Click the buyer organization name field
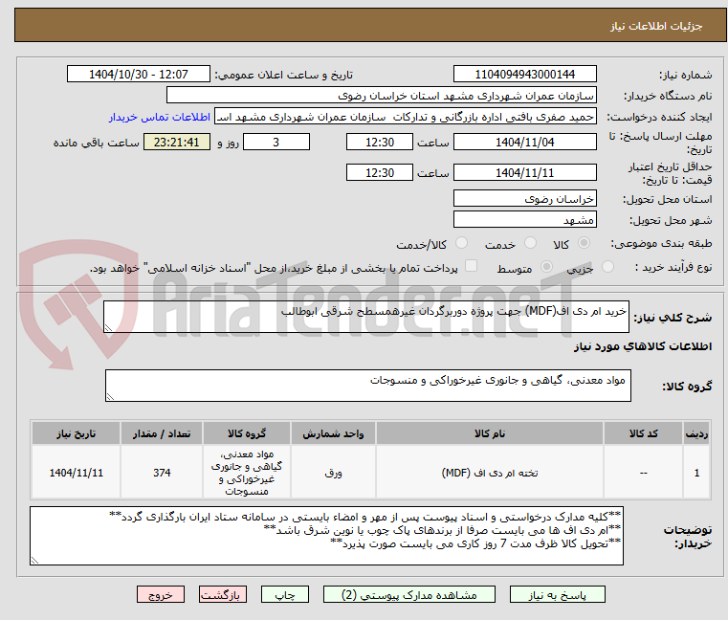Screen dimensions: 728x620 (381, 96)
